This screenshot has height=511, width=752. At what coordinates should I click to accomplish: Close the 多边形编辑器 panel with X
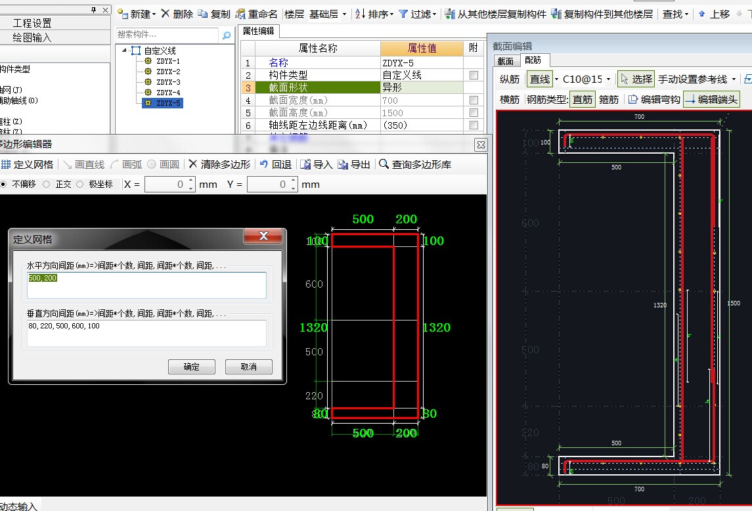481,144
